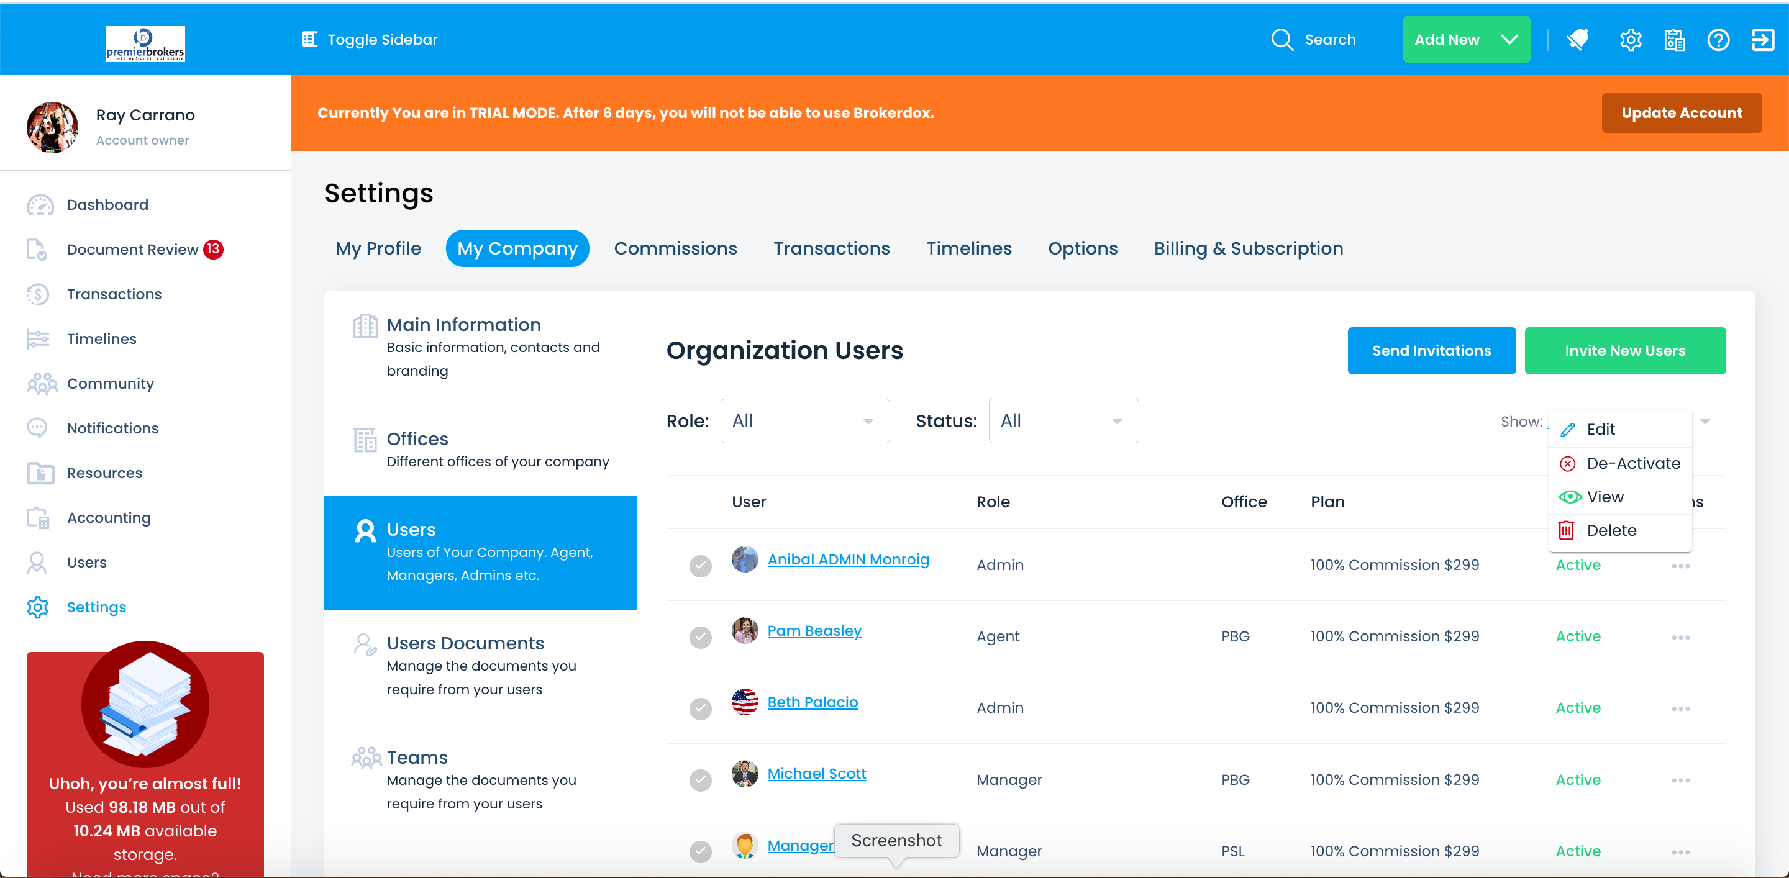Click the red badge 13 on Document Review
This screenshot has width=1789, height=878.
[x=213, y=248]
